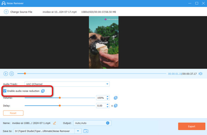The image size is (207, 135).
Task: Open the Audio Track dropdown
Action: tap(67, 84)
